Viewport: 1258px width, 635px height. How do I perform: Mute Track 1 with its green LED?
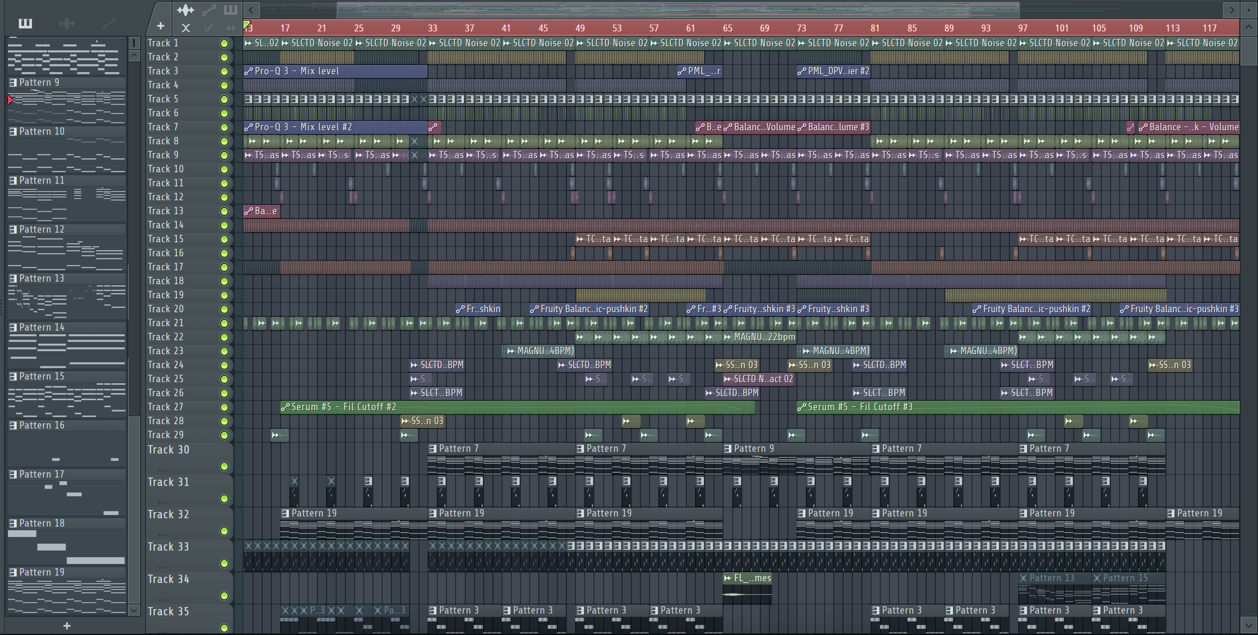(224, 43)
